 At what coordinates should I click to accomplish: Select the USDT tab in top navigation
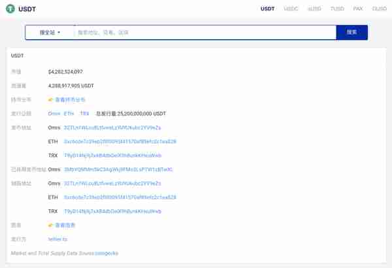click(x=267, y=8)
